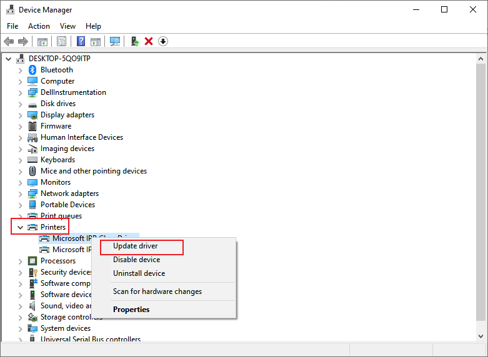Click the Bluetooth category icon

(32, 70)
